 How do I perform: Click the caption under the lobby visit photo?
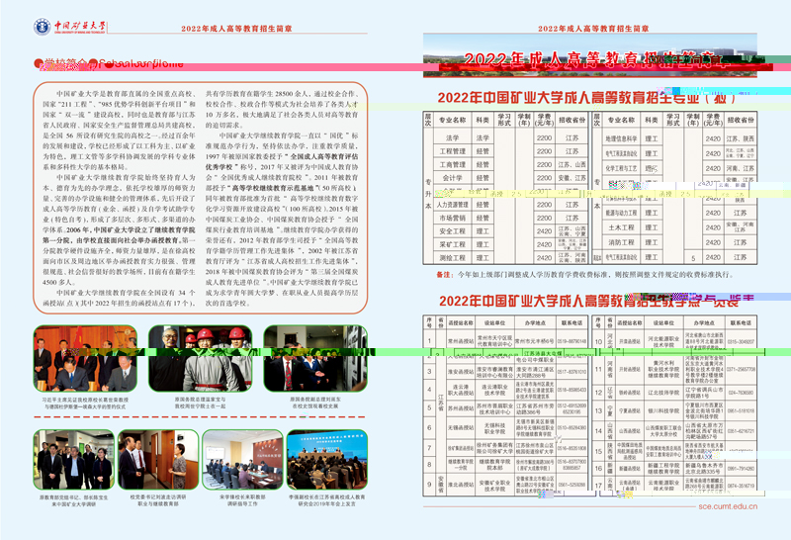coord(74,500)
